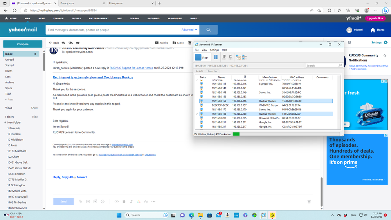Open the File menu in Advanced IP Scanner
The height and width of the screenshot is (220, 391).
(197, 50)
